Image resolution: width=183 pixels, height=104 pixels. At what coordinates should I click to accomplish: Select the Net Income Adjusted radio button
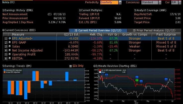tap(10, 50)
